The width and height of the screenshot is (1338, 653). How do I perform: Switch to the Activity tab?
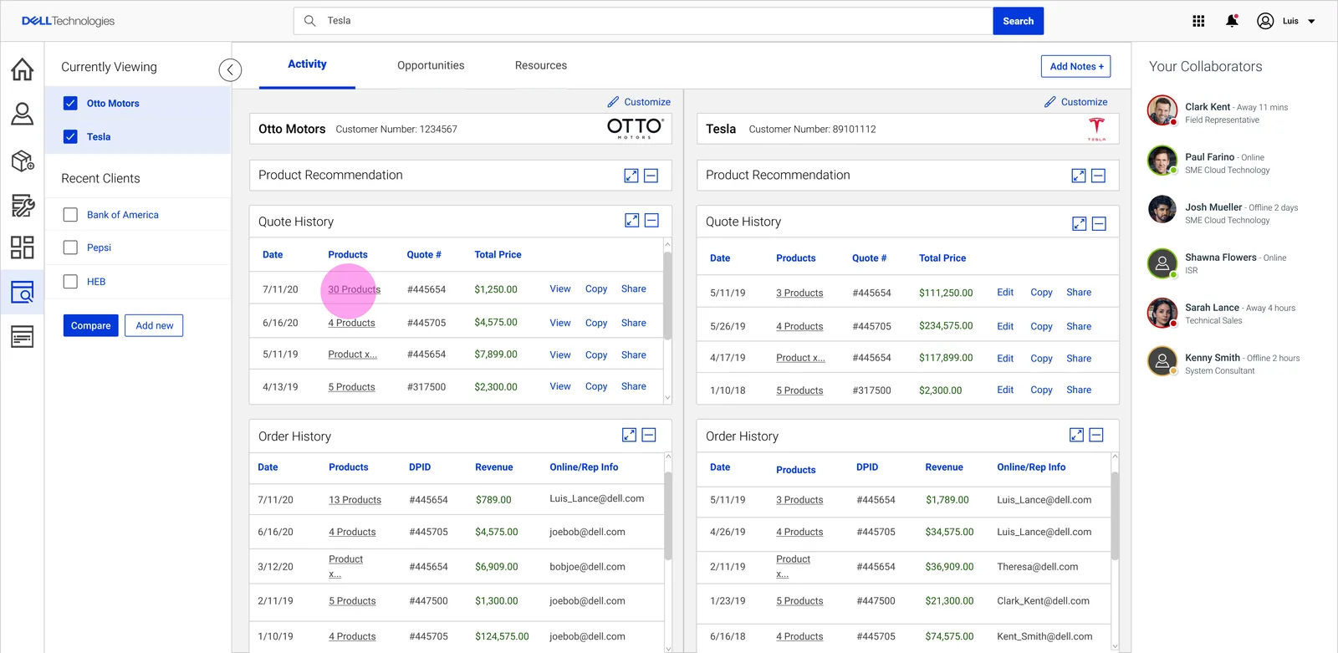pos(307,64)
